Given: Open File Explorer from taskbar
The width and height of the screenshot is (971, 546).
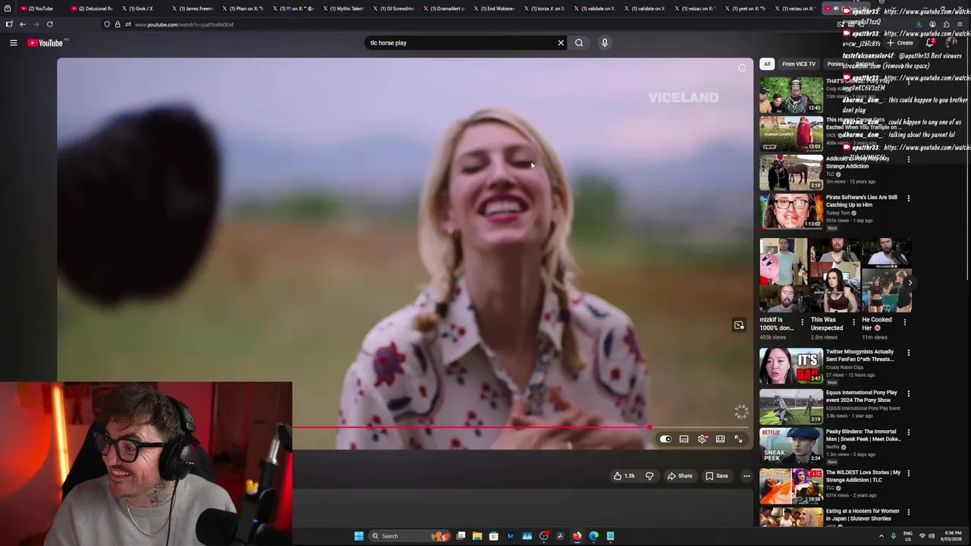Looking at the screenshot, I should (x=477, y=536).
